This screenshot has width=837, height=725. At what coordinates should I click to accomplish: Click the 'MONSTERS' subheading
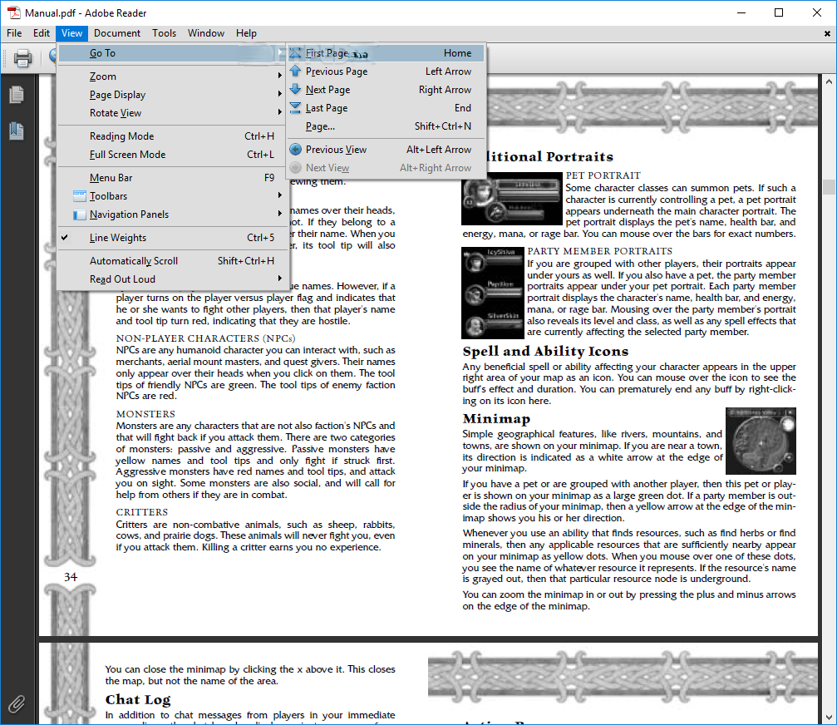point(145,414)
